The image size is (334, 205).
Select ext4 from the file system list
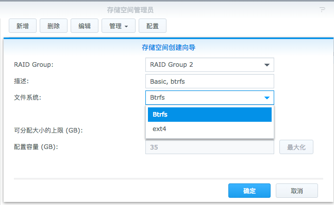tap(210, 129)
